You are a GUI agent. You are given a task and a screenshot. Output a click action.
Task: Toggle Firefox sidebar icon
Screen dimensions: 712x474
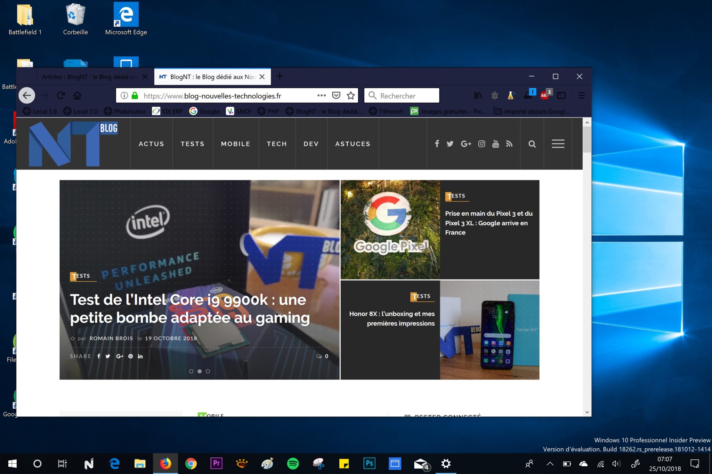[561, 95]
